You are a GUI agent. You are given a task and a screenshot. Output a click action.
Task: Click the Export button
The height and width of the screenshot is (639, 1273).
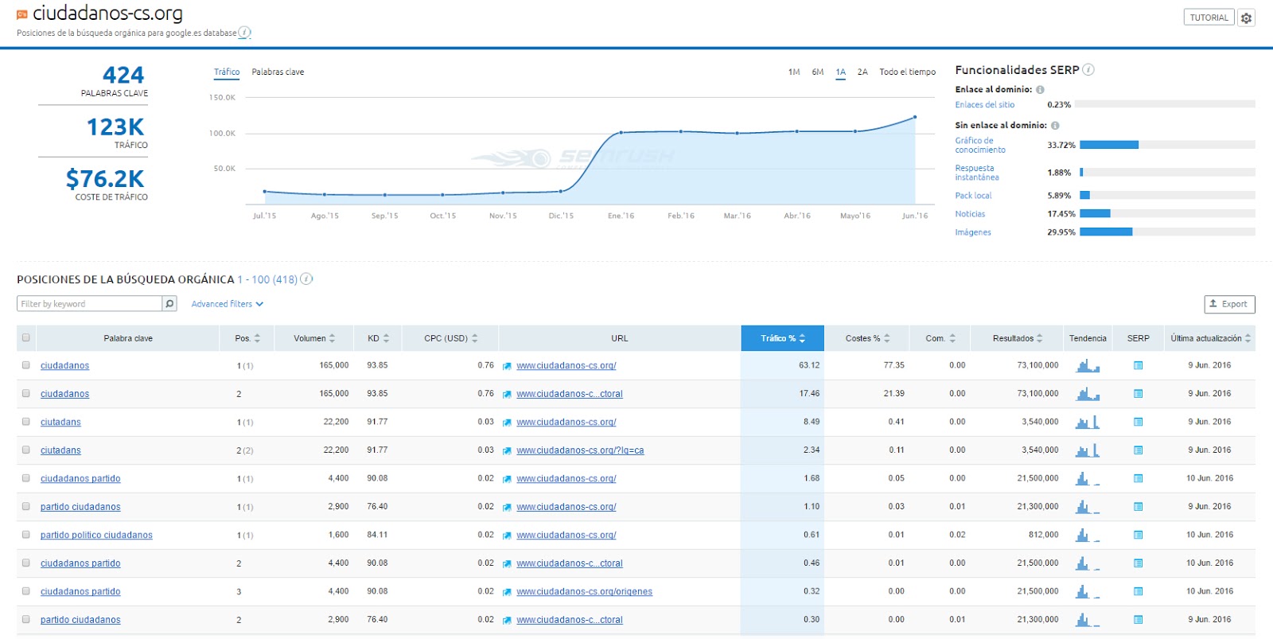pos(1229,304)
